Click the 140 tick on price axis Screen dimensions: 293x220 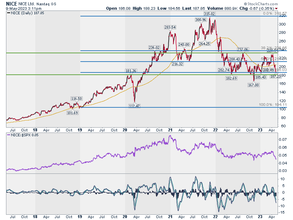[282, 92]
